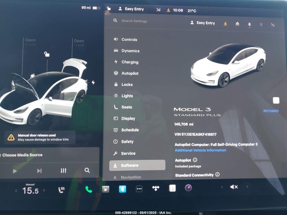
Task: Open the Autopilot settings menu
Action: click(126, 73)
